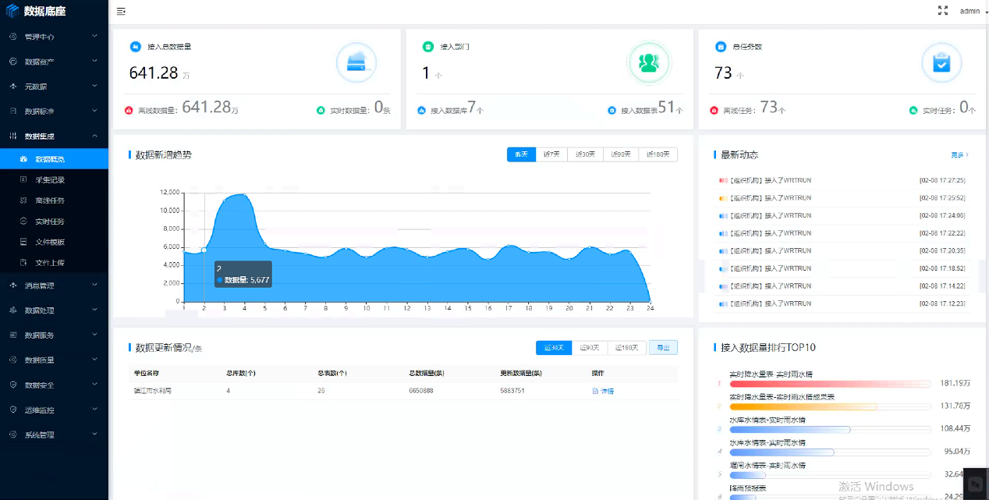Click the 总任务数 clipboard check icon

click(x=941, y=62)
